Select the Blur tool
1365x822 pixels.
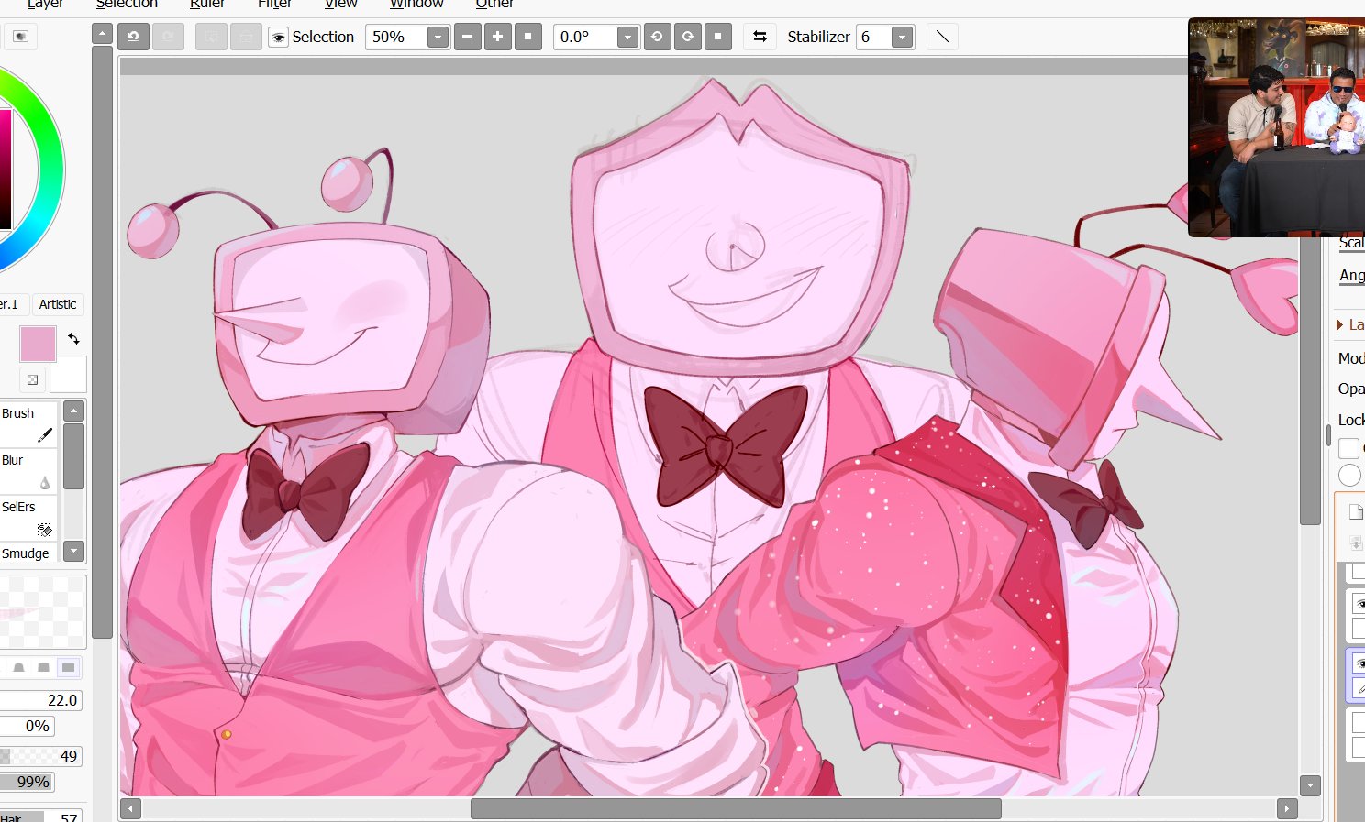[x=28, y=470]
